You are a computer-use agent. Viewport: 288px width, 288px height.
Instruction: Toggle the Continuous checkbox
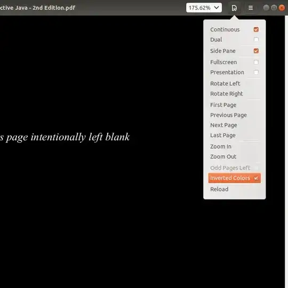pyautogui.click(x=256, y=29)
